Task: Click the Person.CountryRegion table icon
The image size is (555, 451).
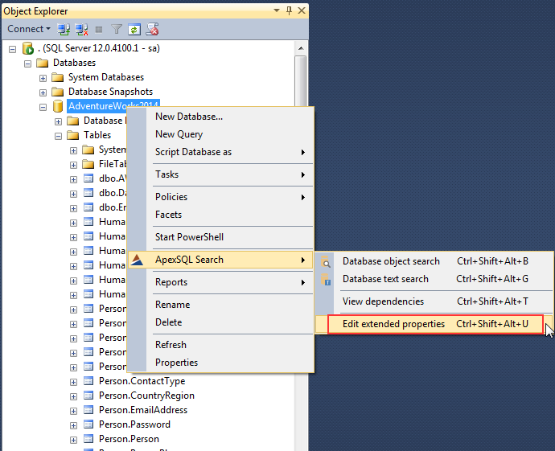Action: [x=88, y=396]
